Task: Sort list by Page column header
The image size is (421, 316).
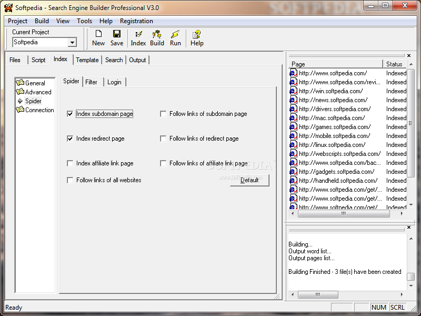Action: pos(336,64)
